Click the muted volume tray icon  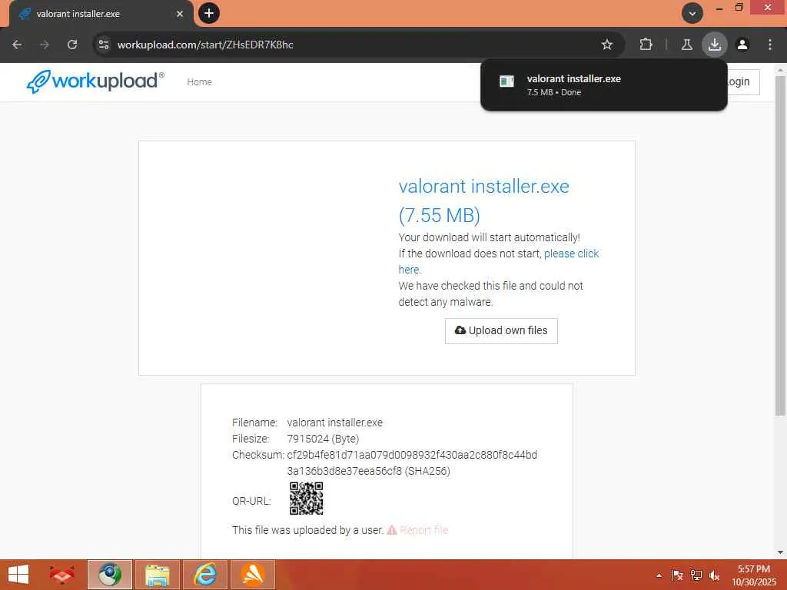point(714,575)
